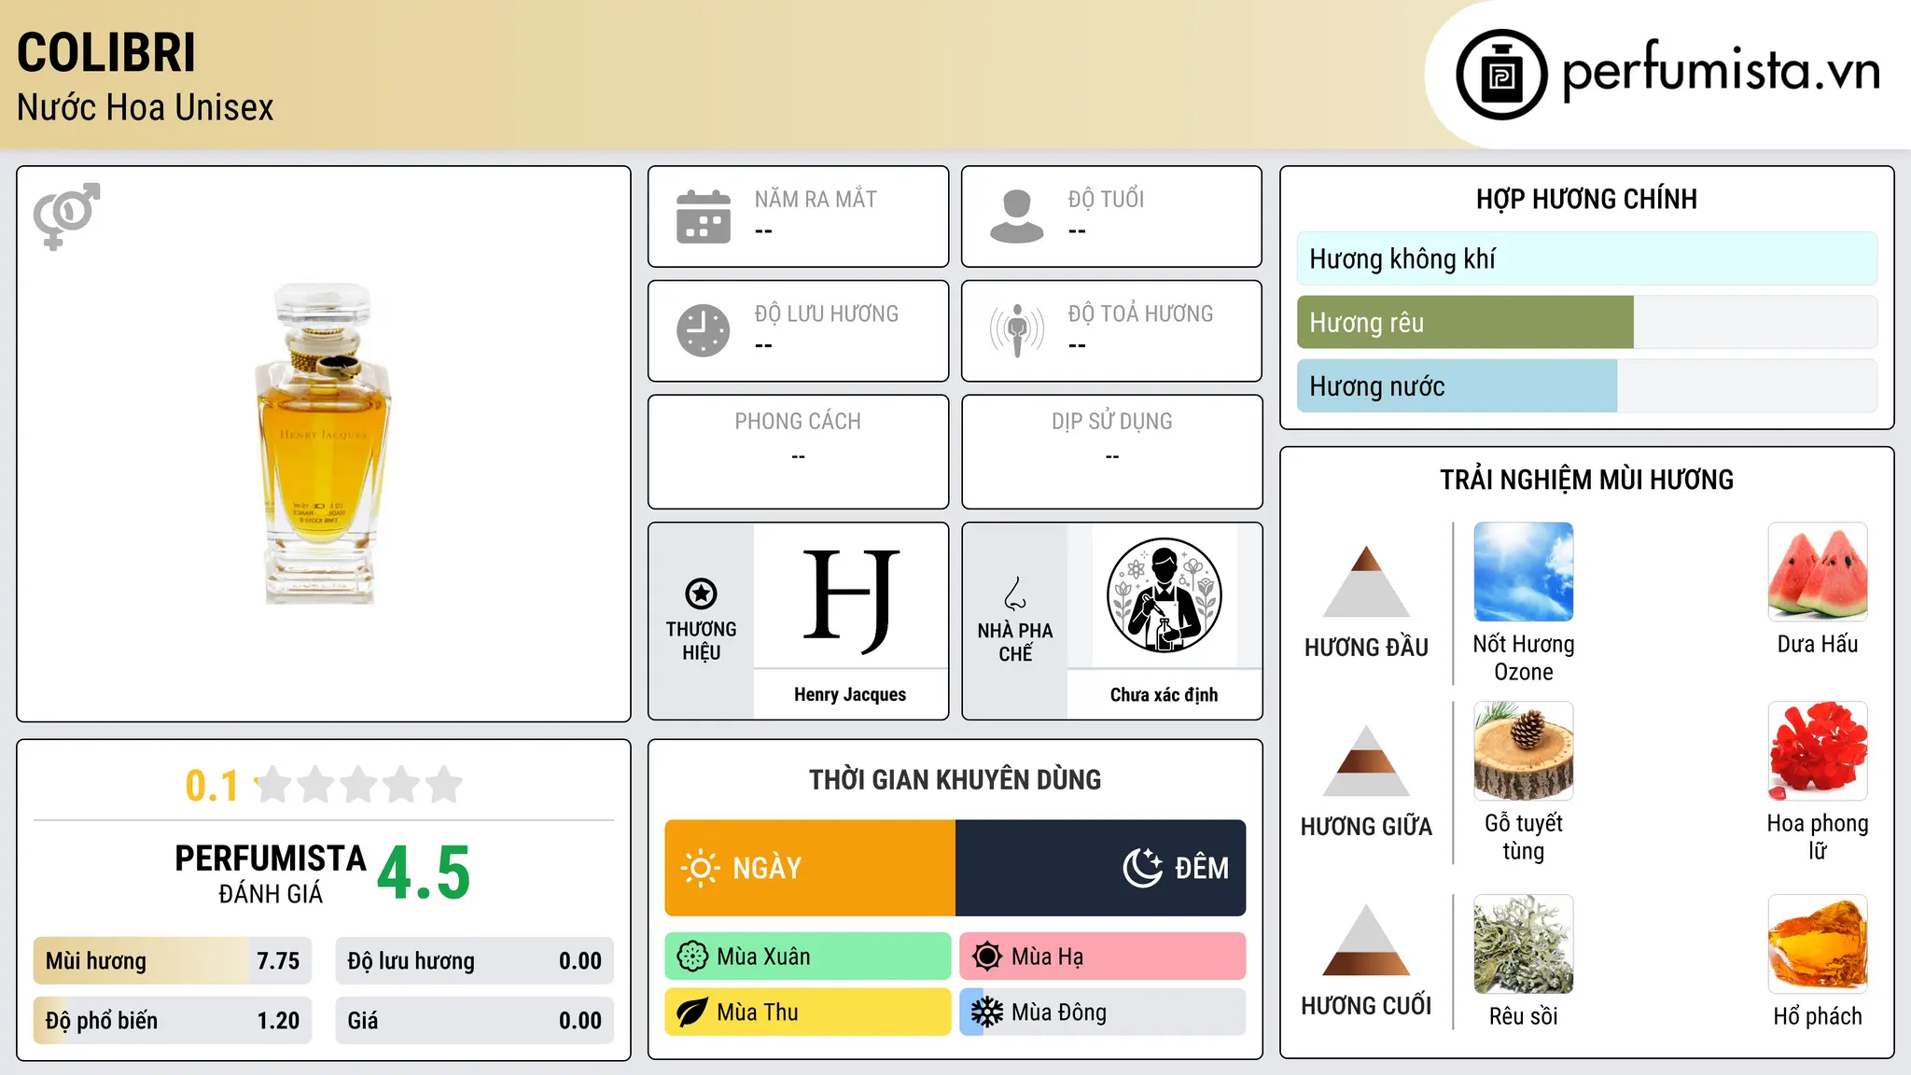Screen dimensions: 1911x1075
Task: Click the Chưa xác định perfumer label
Action: [1164, 694]
